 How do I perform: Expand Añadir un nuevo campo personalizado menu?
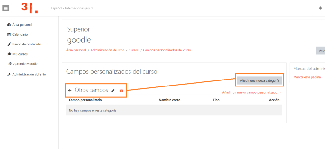tap(252, 92)
